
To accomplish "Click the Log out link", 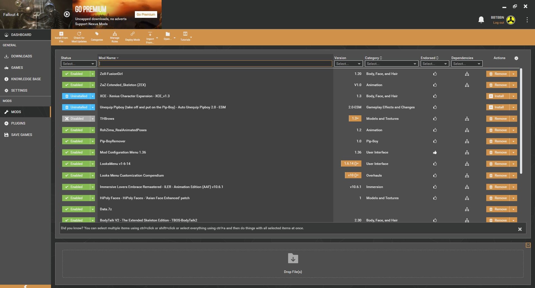I will point(498,23).
